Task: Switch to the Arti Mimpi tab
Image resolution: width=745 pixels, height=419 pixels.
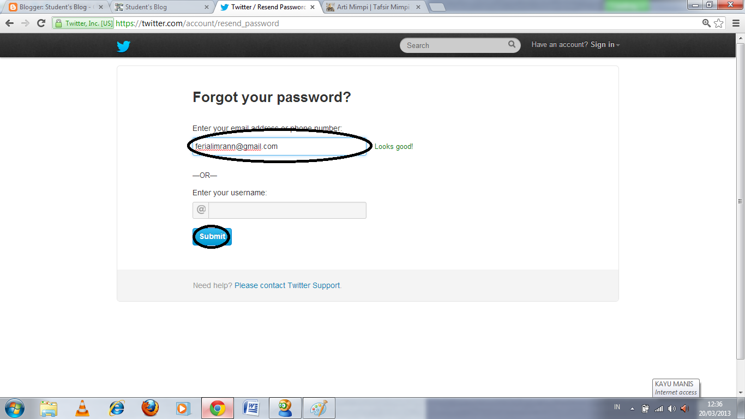Action: tap(375, 7)
